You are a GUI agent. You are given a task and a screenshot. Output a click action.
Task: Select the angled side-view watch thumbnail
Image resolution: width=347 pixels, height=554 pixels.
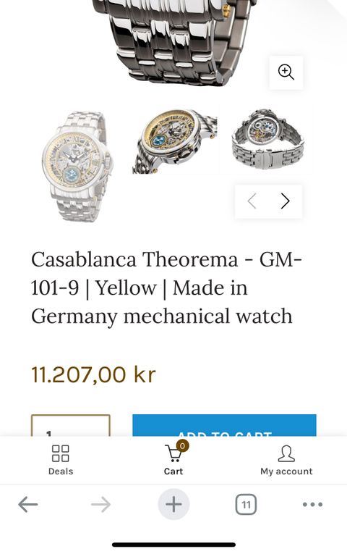(175, 142)
